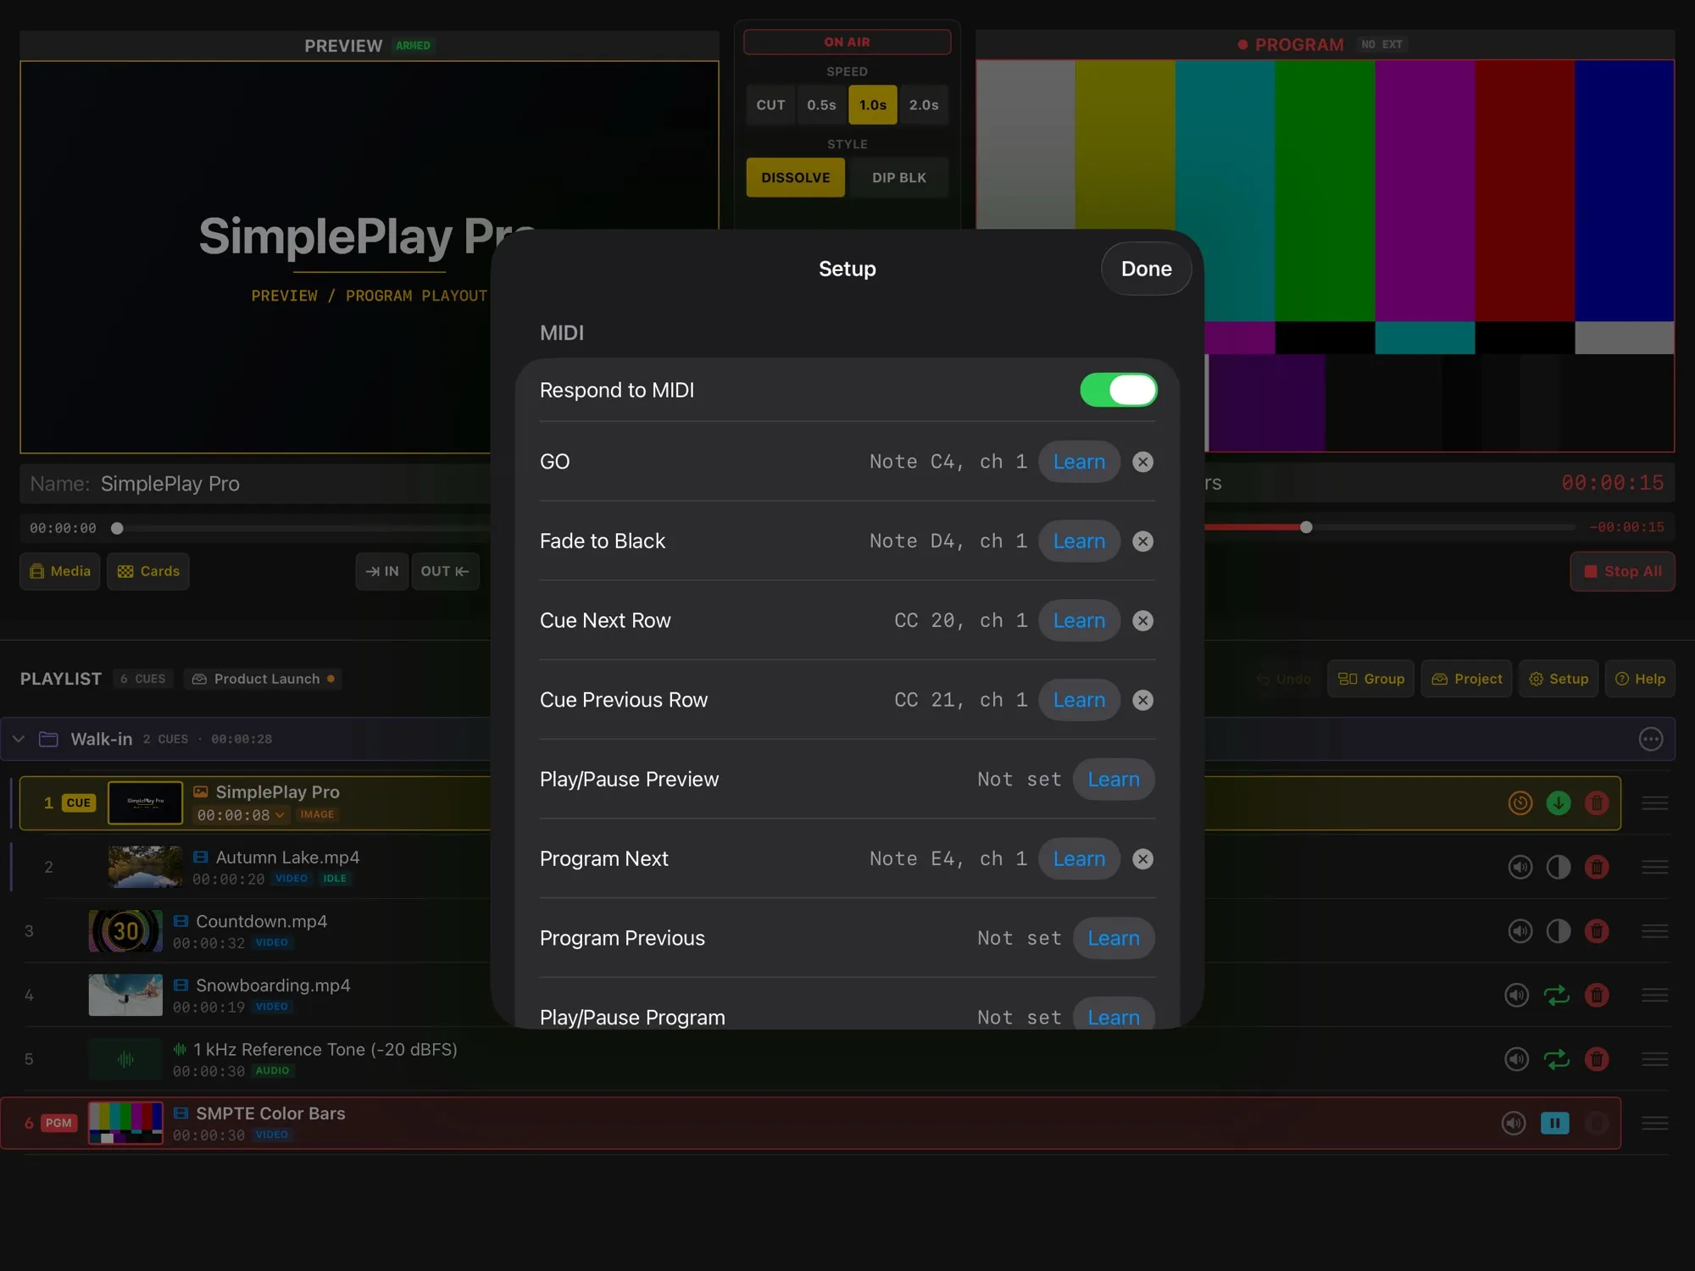Clear the Fade to Black MIDI mapping
The image size is (1695, 1271).
pyautogui.click(x=1142, y=541)
